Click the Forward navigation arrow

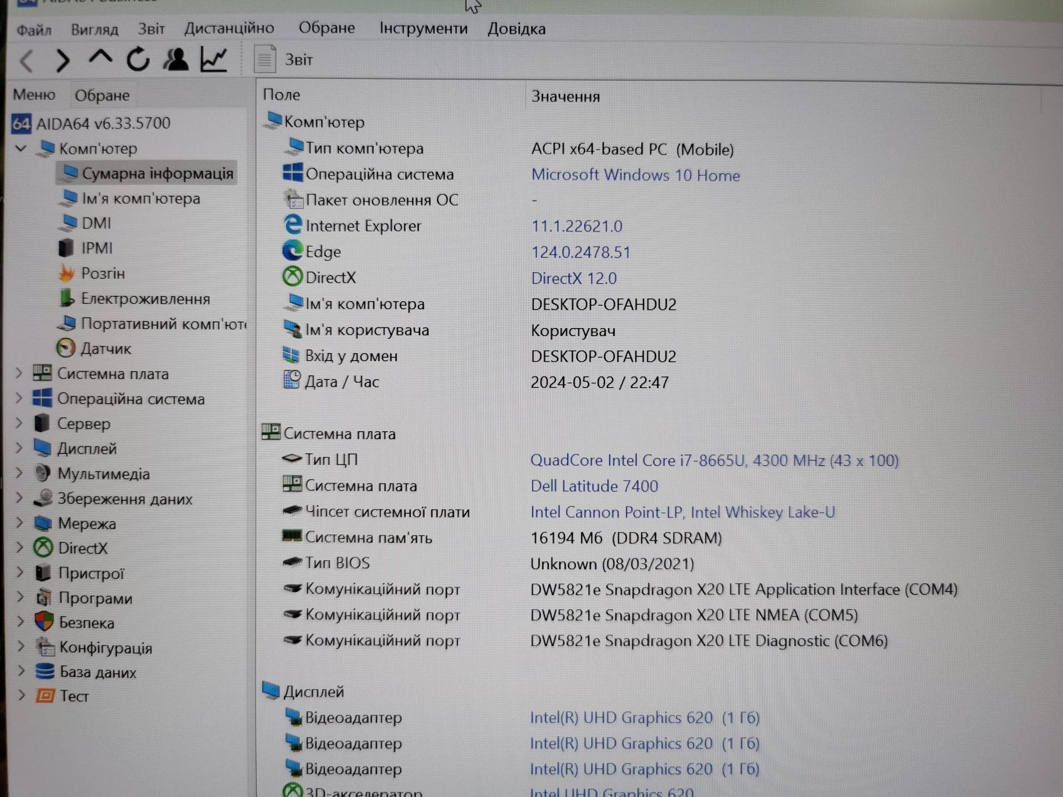point(63,61)
